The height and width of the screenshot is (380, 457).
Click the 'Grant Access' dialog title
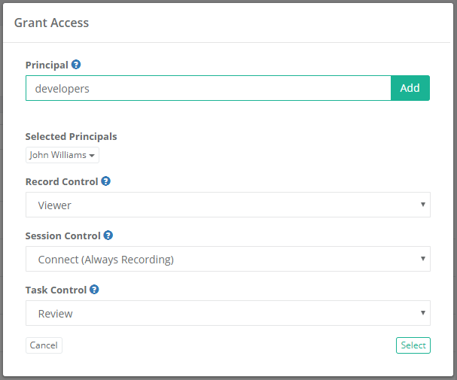point(51,23)
